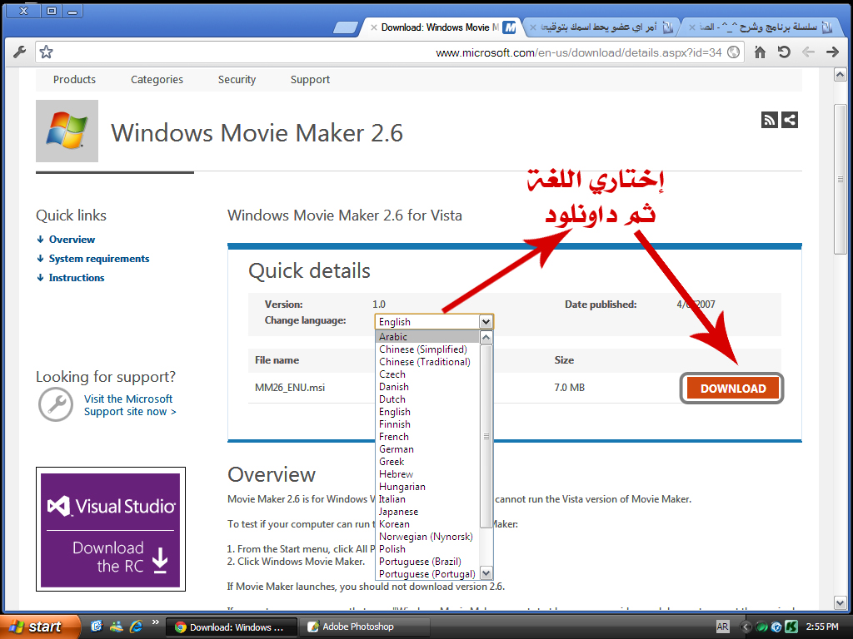Open the Products menu

[x=74, y=79]
